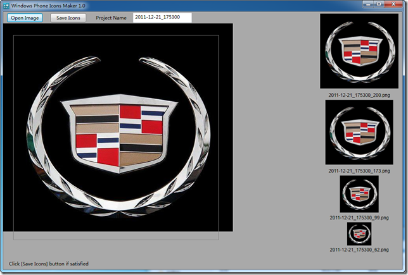Focus the Project Name text field
408x275 pixels.
162,18
